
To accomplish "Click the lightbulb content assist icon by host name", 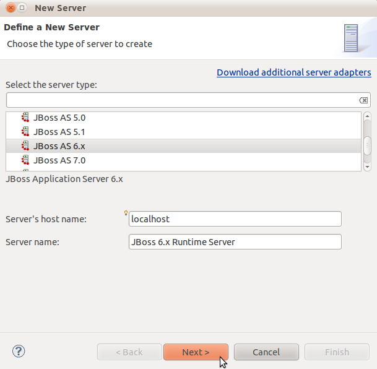I will pyautogui.click(x=126, y=213).
